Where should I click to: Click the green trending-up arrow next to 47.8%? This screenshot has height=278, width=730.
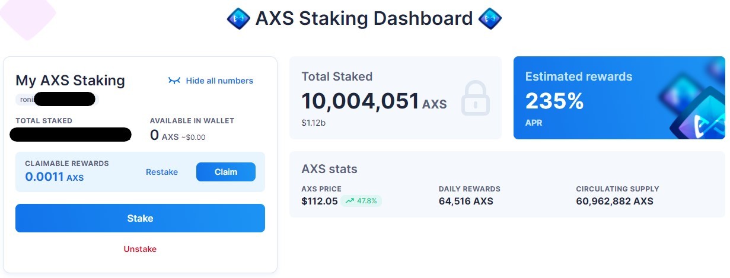click(x=349, y=201)
